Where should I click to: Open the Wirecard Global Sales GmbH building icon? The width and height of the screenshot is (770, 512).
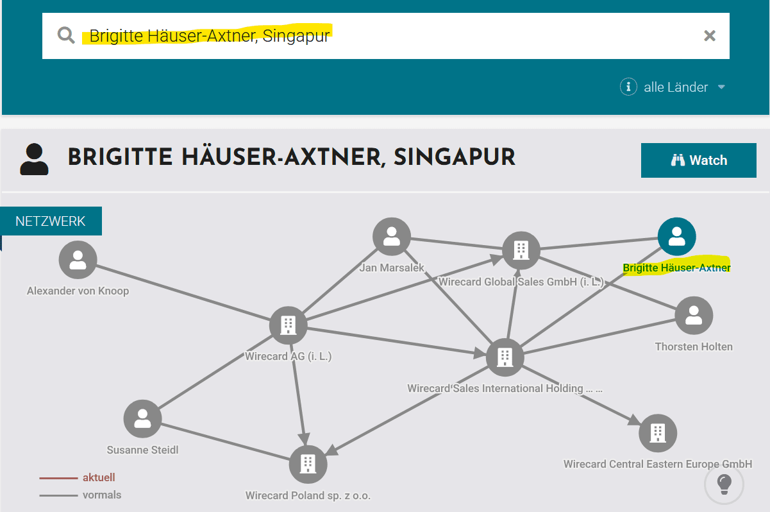pyautogui.click(x=521, y=250)
